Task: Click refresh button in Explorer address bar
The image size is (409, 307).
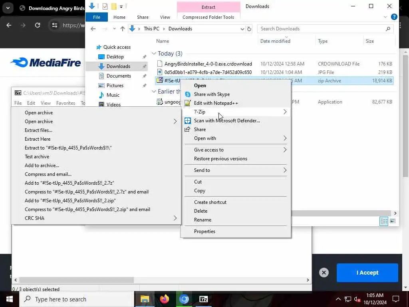Action: coord(249,29)
